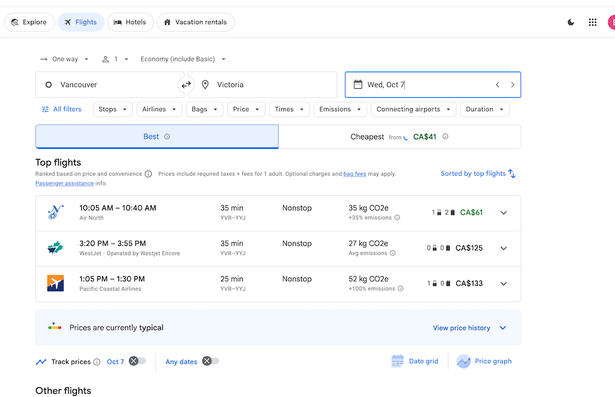Image resolution: width=615 pixels, height=397 pixels.
Task: Switch to the Cheapest tab
Action: pos(400,137)
